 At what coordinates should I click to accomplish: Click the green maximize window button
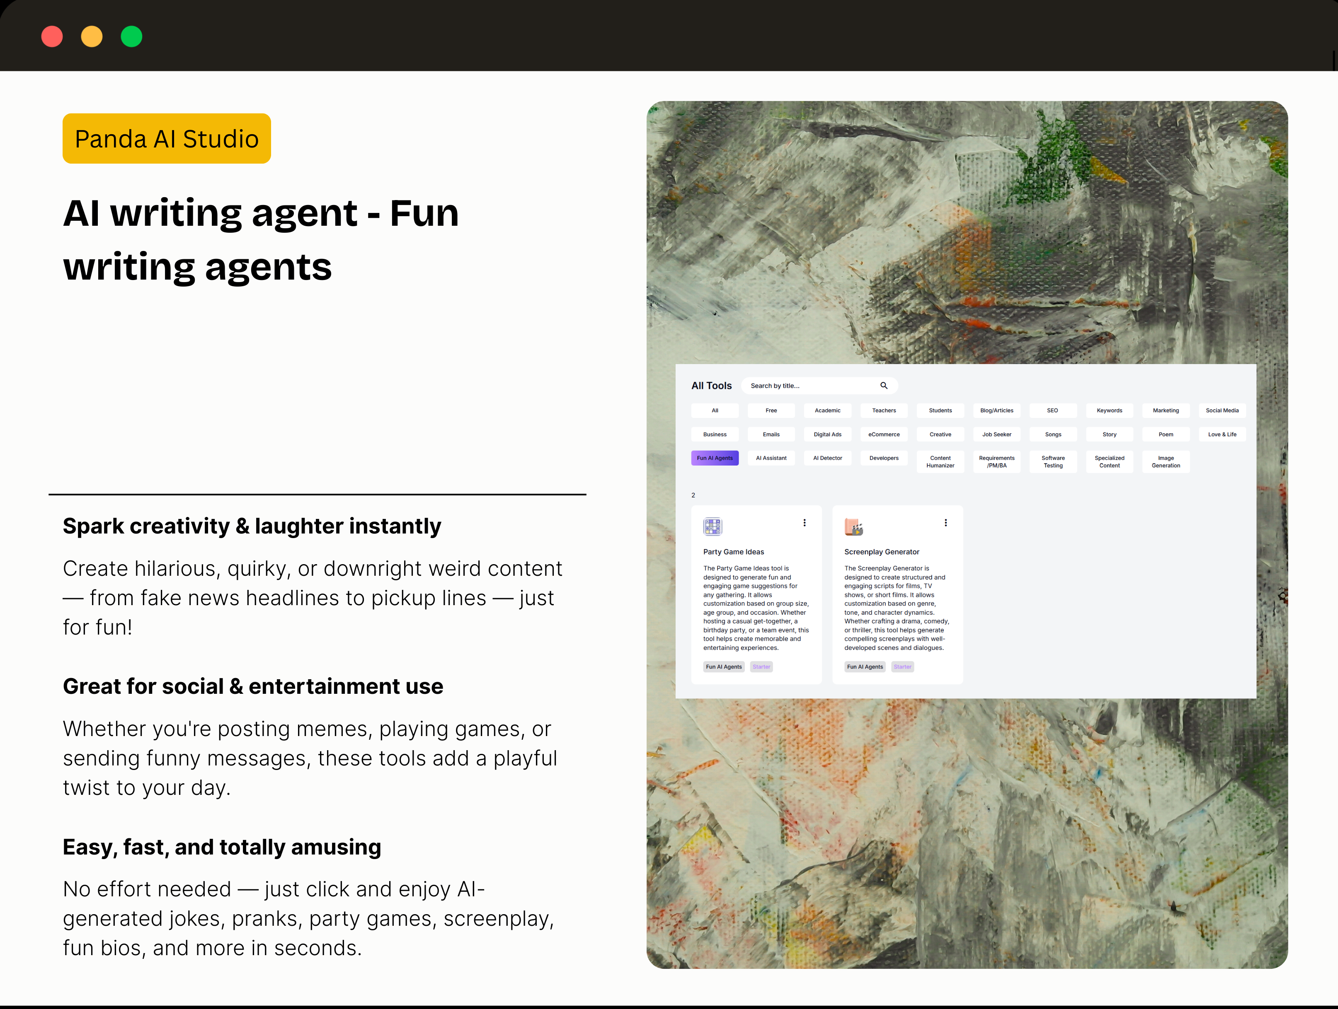[131, 36]
